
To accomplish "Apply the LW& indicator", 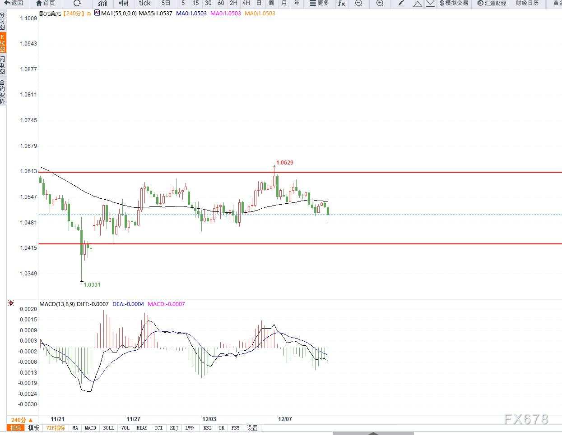I will point(190,428).
